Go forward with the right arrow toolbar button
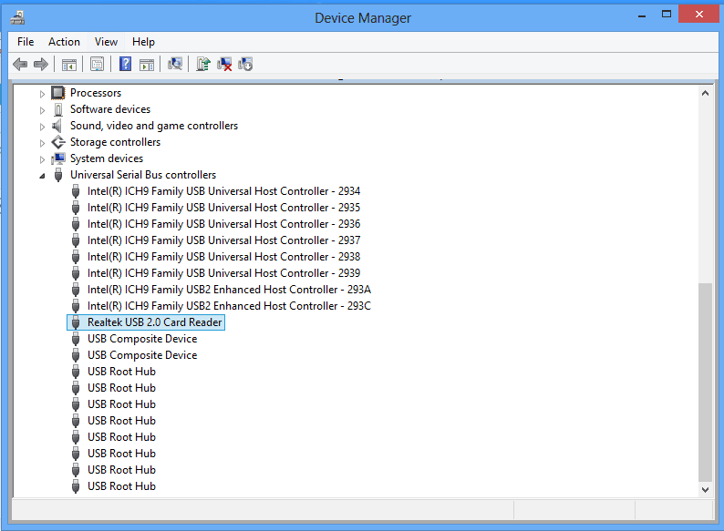Screen dimensions: 724x531 click(x=41, y=64)
